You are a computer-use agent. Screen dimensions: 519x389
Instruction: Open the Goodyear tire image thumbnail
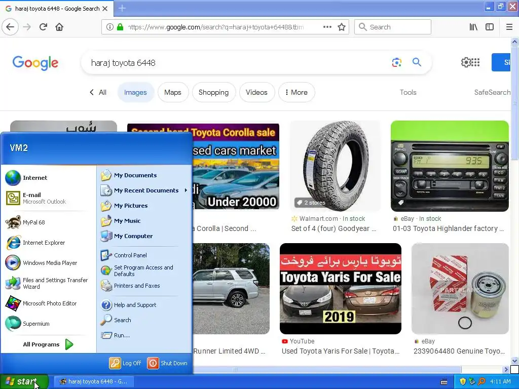[x=335, y=166]
